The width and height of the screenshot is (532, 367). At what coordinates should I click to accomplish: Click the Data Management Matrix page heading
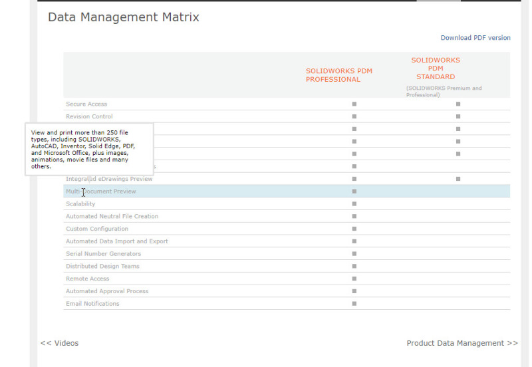(x=124, y=17)
